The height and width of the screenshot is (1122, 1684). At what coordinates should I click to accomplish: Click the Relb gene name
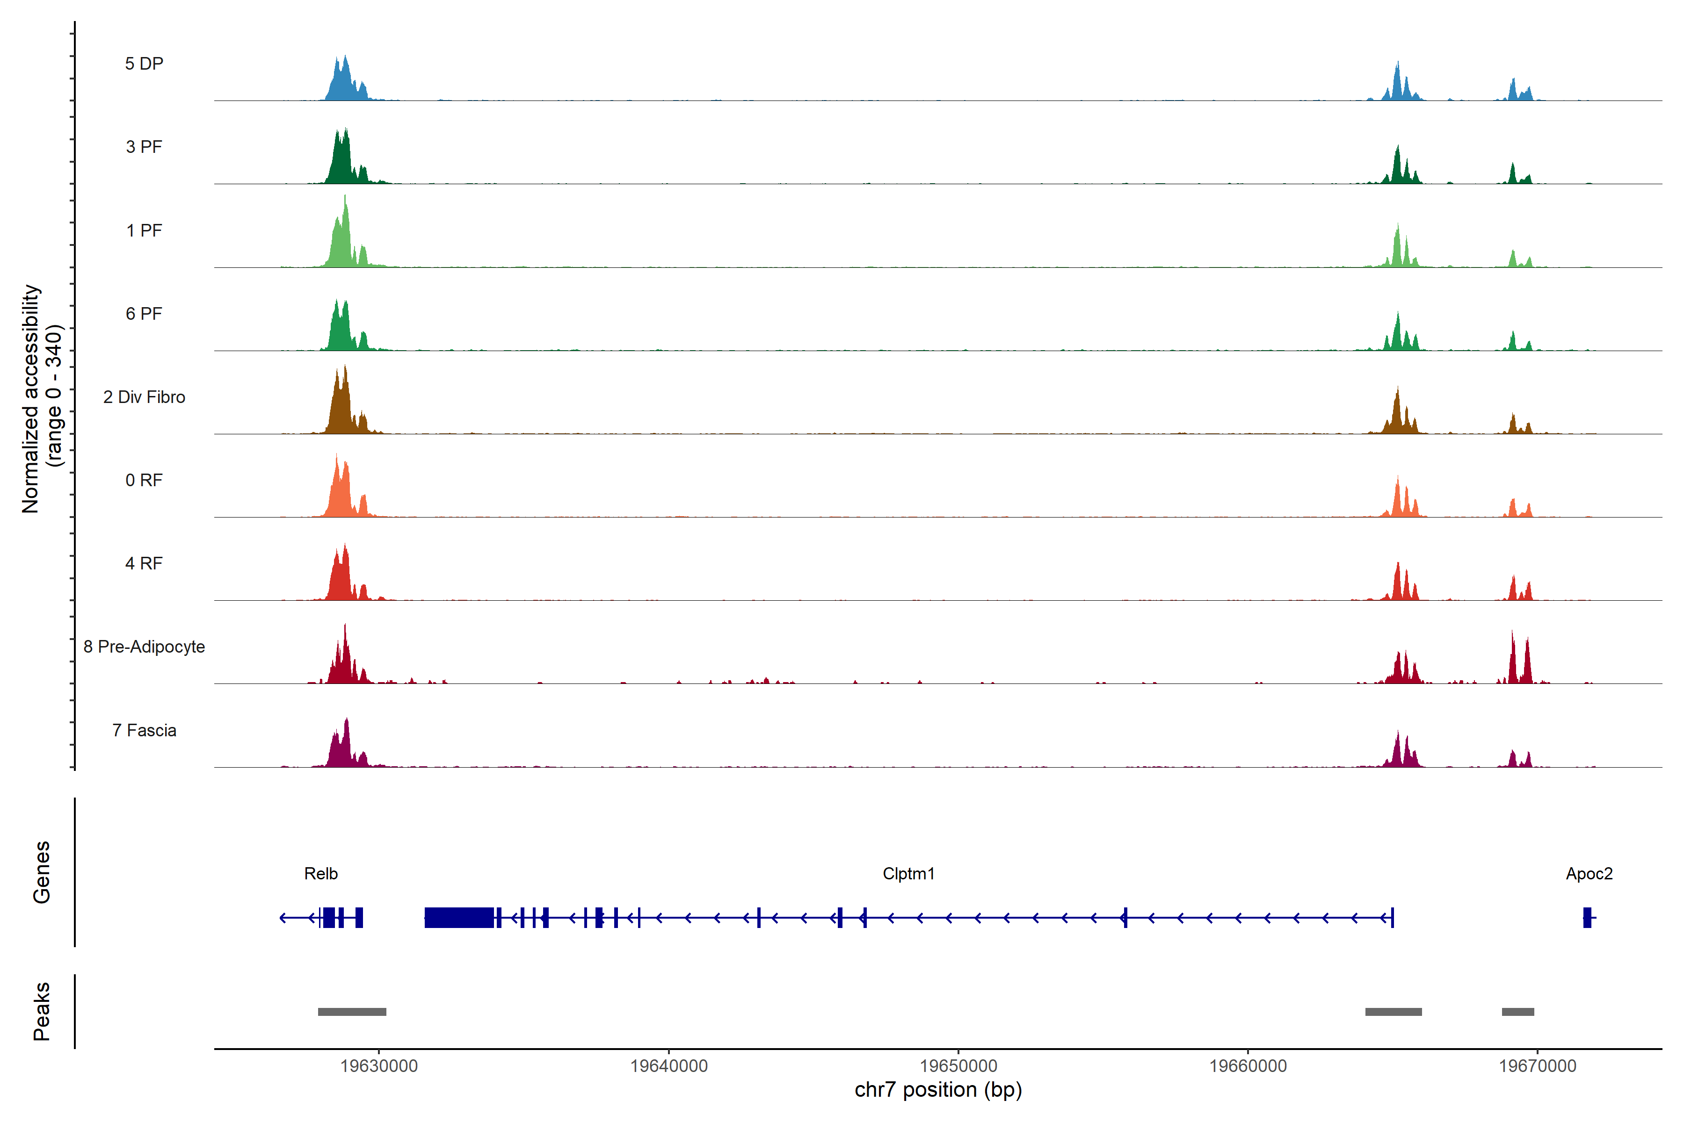coord(321,873)
